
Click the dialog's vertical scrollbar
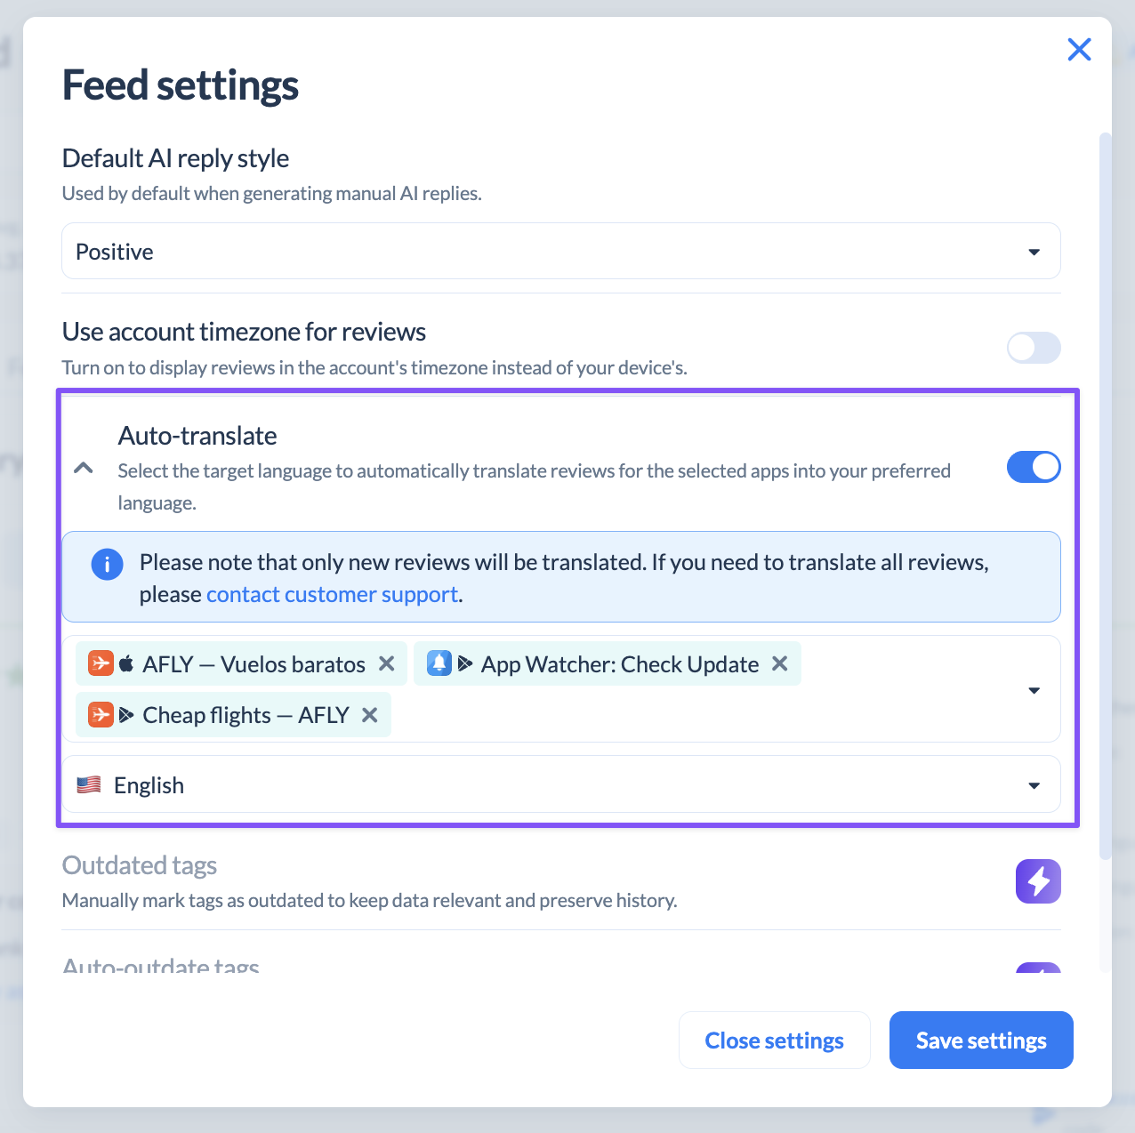(1106, 496)
